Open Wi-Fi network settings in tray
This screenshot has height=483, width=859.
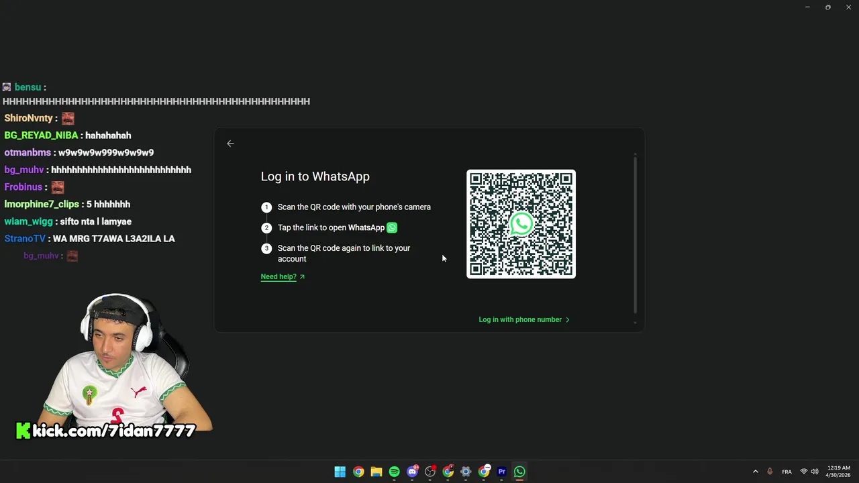coord(804,472)
